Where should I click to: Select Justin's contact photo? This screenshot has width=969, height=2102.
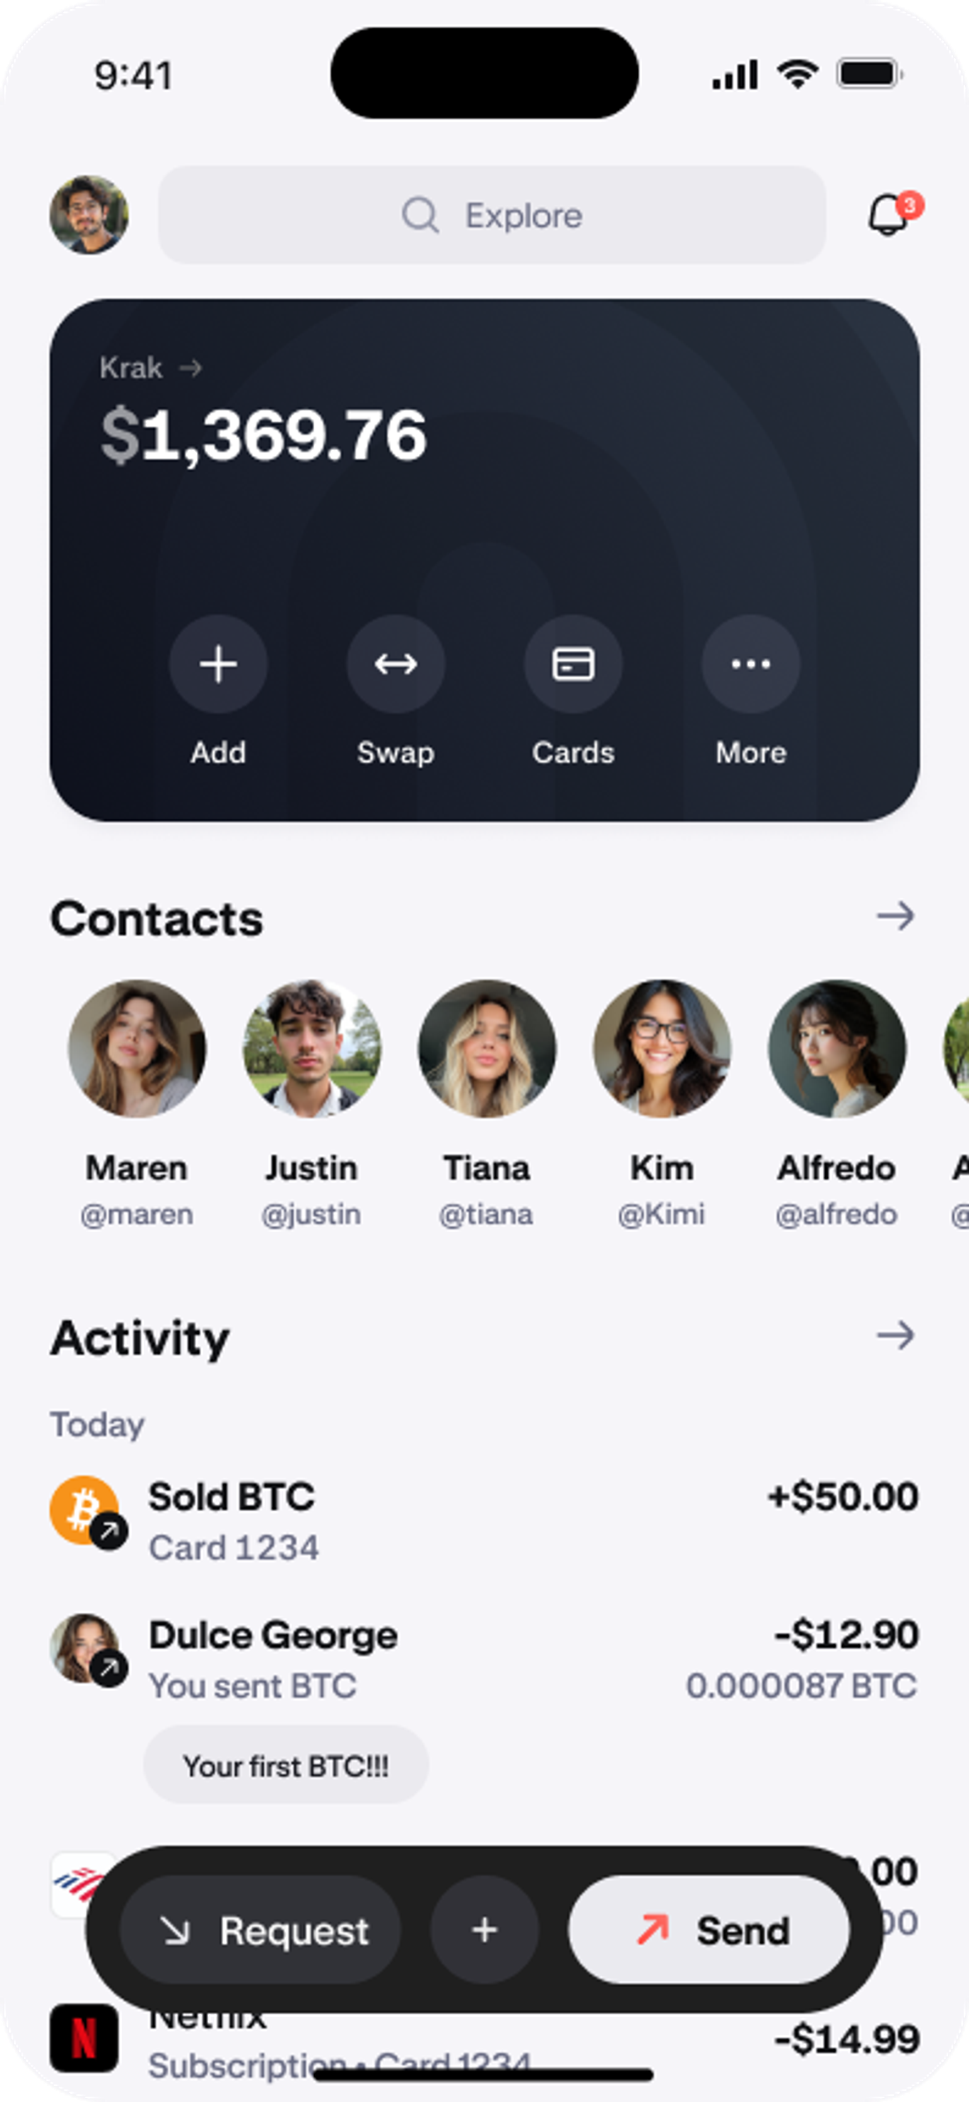[x=312, y=1048]
